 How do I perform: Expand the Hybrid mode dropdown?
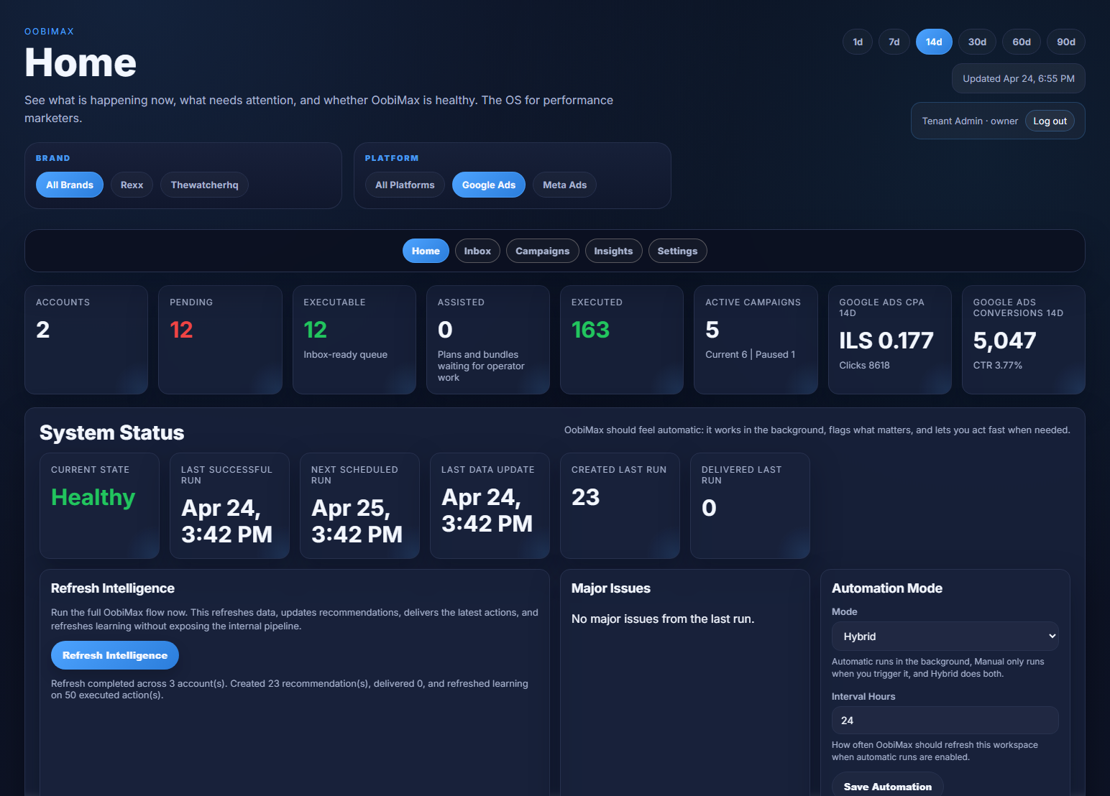pos(945,636)
